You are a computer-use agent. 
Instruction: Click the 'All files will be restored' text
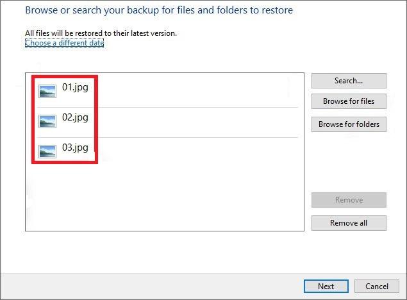(101, 33)
